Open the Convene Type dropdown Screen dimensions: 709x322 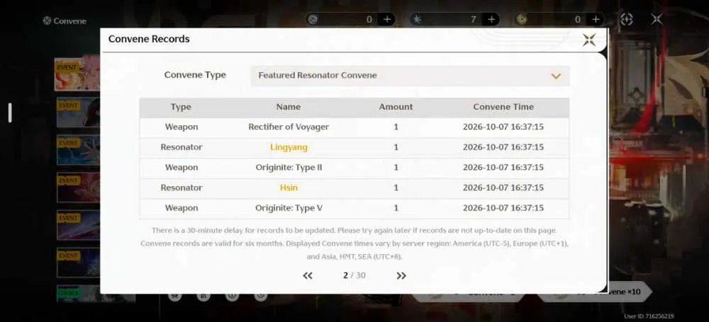[x=410, y=76]
